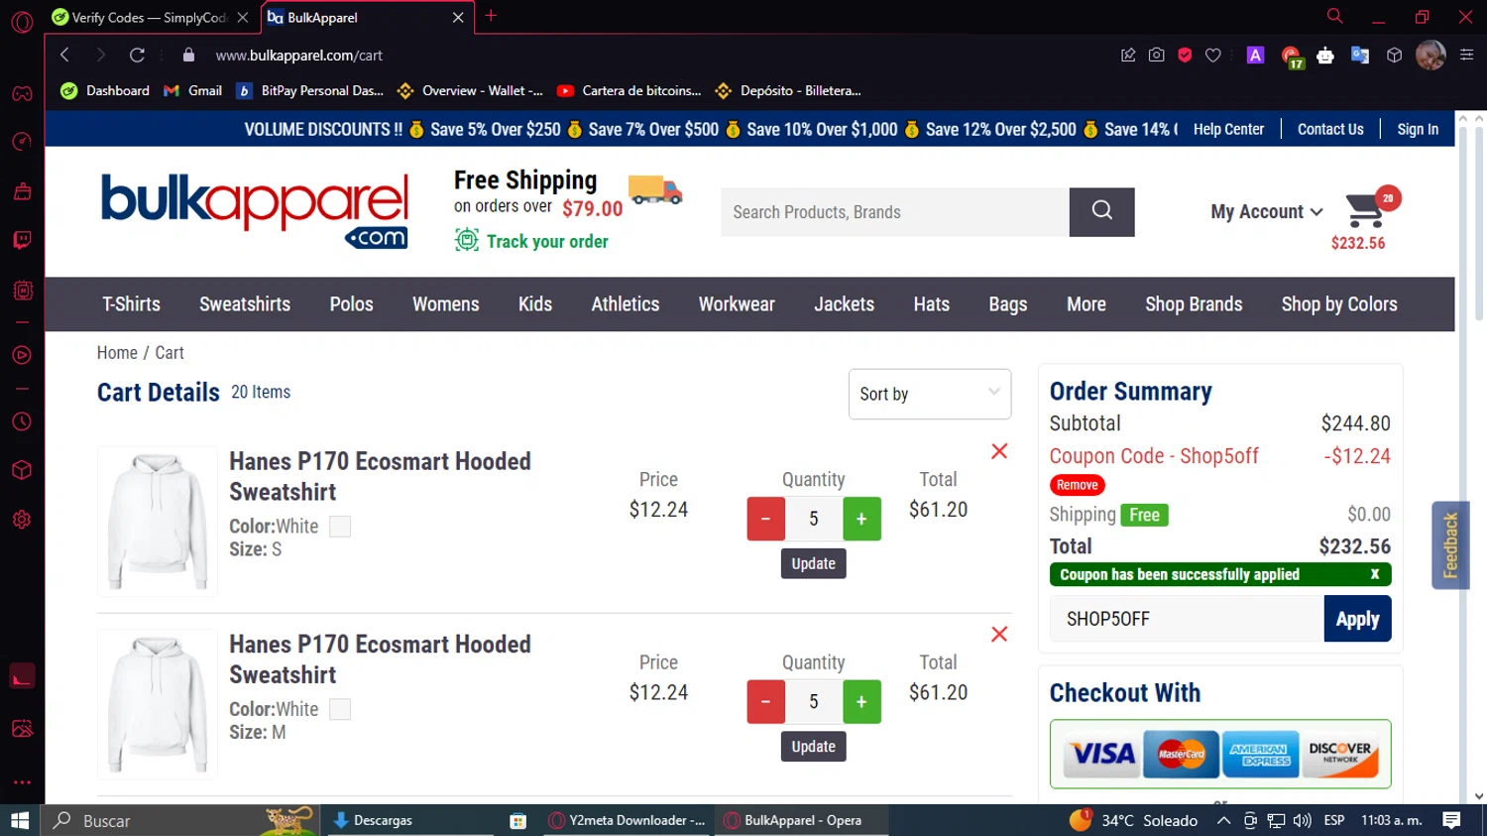Open the Google Translate extension icon
The width and height of the screenshot is (1487, 836).
[x=1360, y=56]
